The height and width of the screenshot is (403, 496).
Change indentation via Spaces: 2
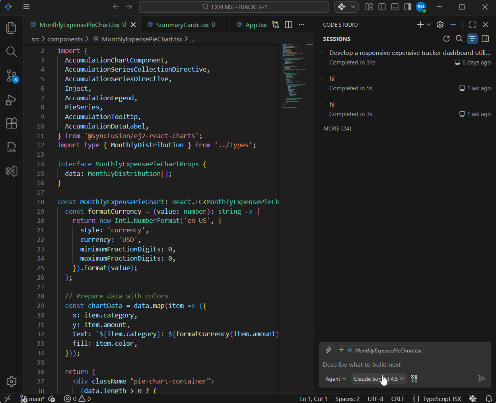[347, 399]
